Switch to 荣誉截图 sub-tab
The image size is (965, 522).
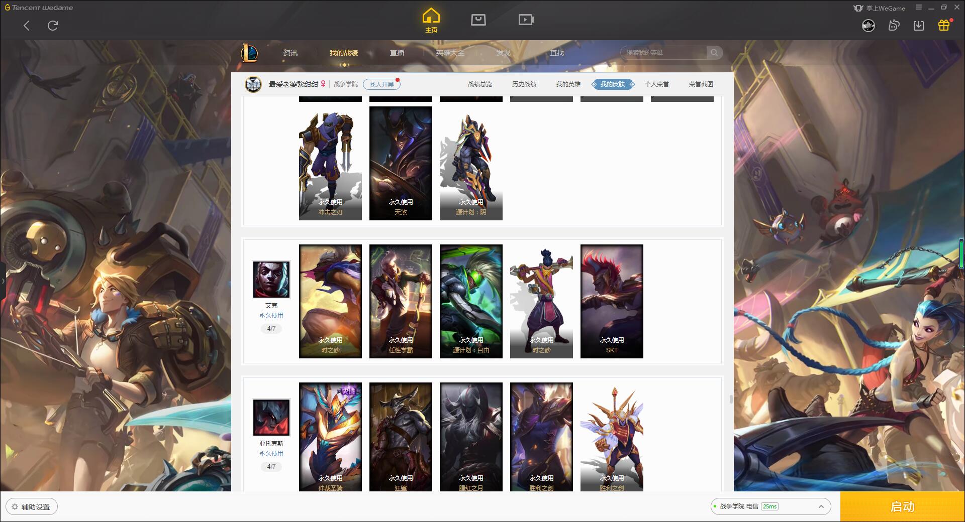click(x=701, y=84)
